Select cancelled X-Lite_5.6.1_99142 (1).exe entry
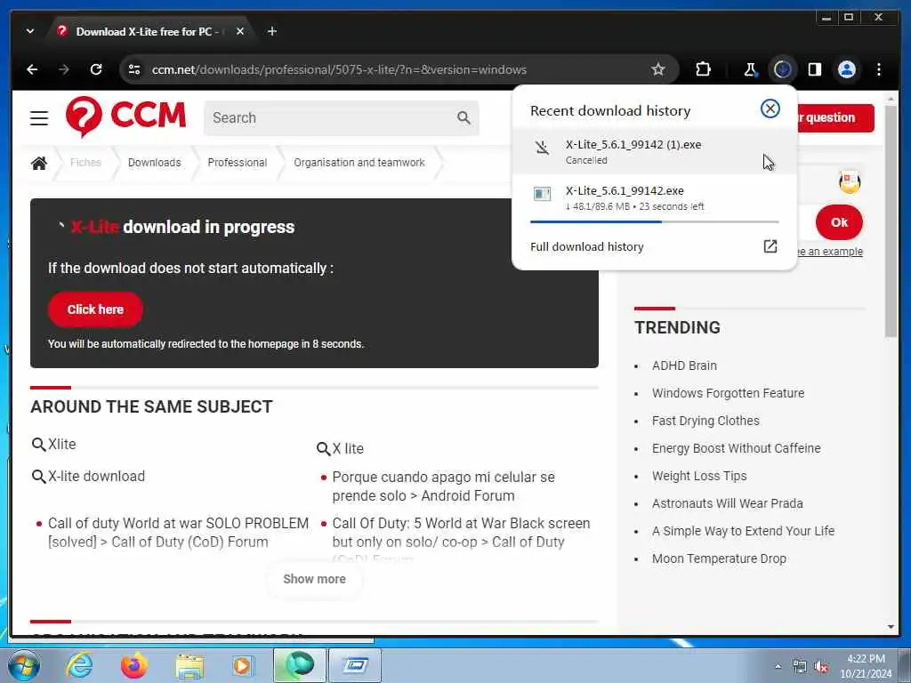The width and height of the screenshot is (911, 683). (654, 151)
